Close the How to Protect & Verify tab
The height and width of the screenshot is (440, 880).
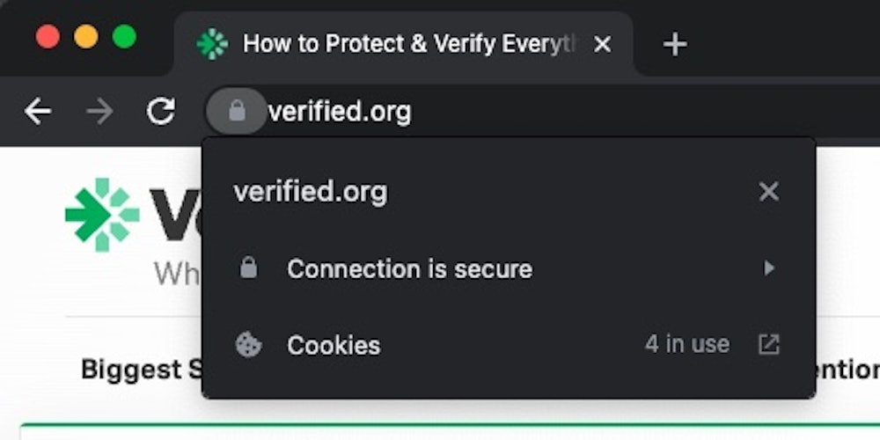(x=603, y=44)
